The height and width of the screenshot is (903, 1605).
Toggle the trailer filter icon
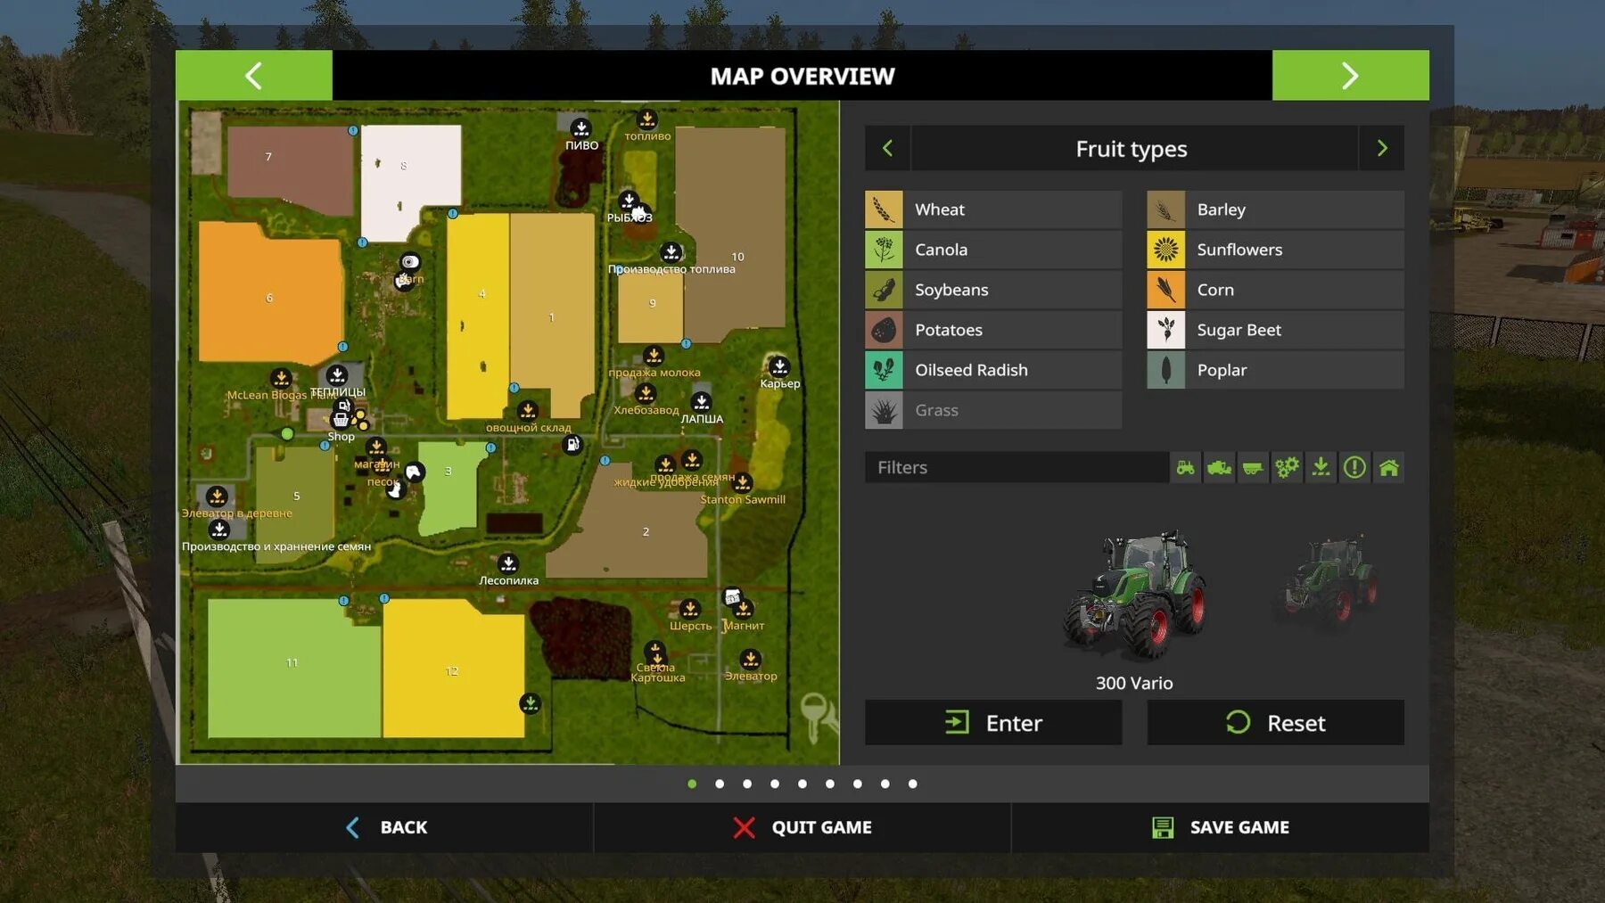[1253, 467]
